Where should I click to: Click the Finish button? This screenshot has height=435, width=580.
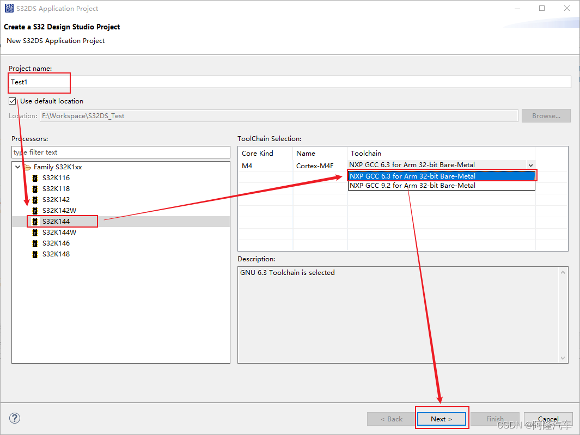494,419
